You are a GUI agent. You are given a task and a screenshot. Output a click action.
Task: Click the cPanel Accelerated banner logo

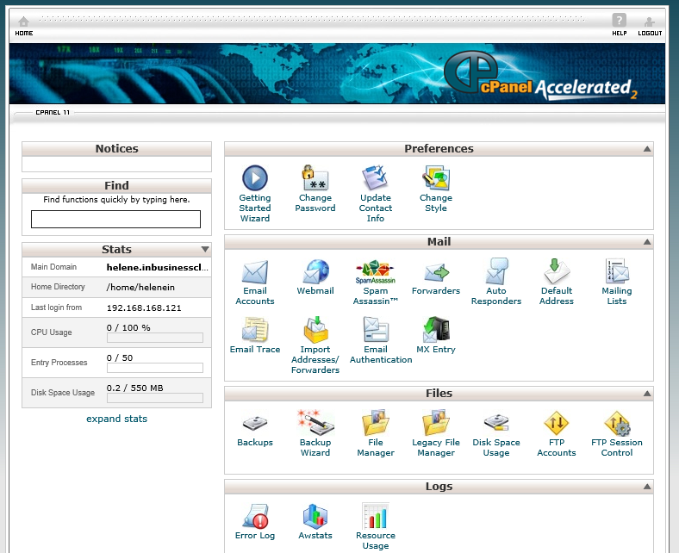coord(540,76)
